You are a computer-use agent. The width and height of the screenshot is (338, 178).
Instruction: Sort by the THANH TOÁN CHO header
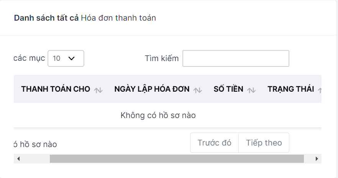point(56,89)
